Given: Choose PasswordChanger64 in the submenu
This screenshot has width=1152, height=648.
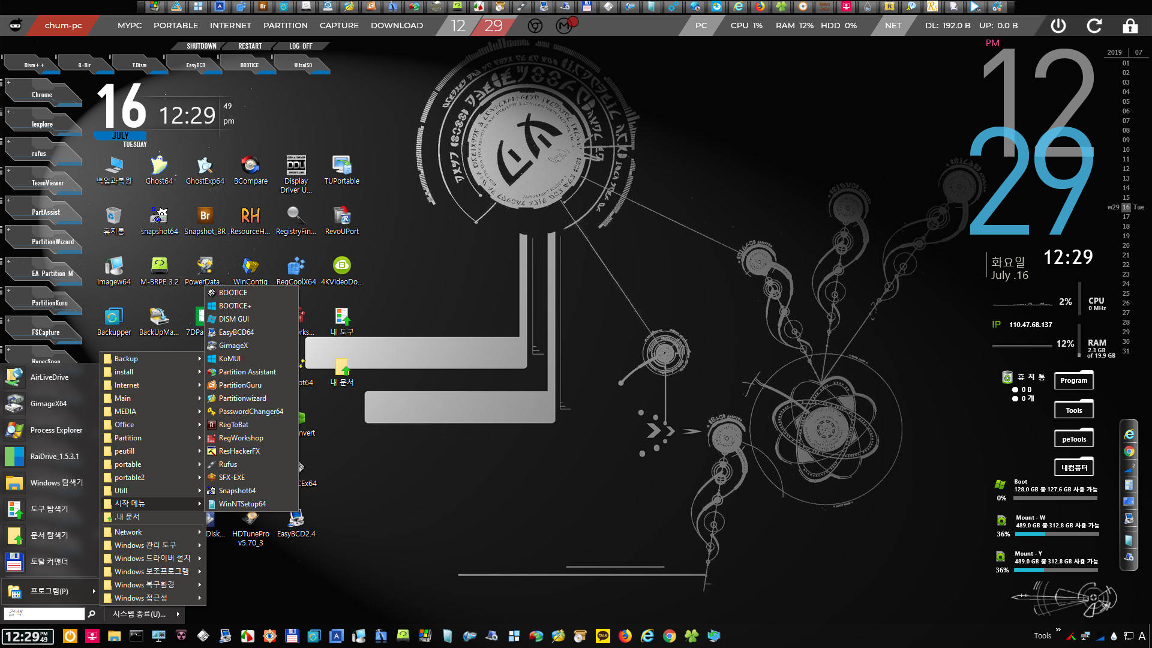Looking at the screenshot, I should pos(251,412).
